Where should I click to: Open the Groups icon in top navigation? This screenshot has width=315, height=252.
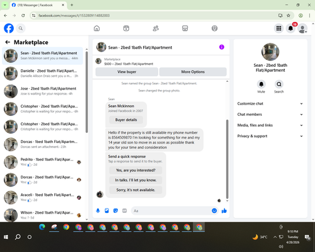(214, 28)
